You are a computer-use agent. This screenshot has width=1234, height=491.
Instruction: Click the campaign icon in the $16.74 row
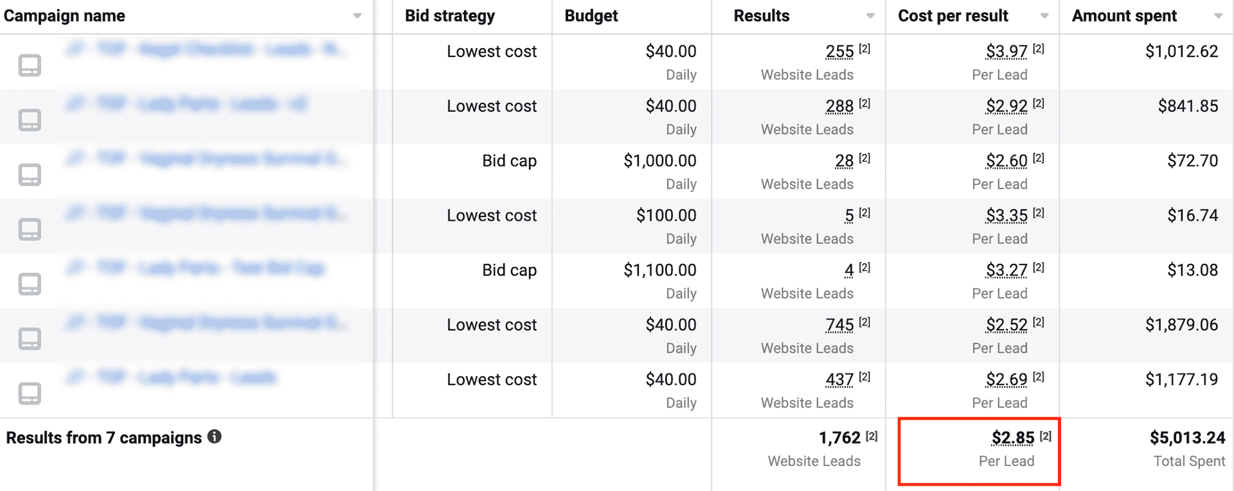tap(30, 229)
